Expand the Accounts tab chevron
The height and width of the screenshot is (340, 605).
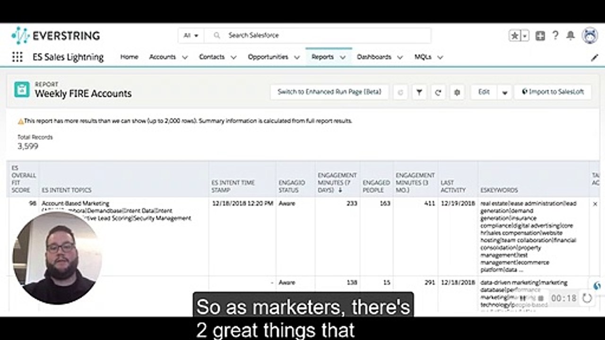pos(185,57)
